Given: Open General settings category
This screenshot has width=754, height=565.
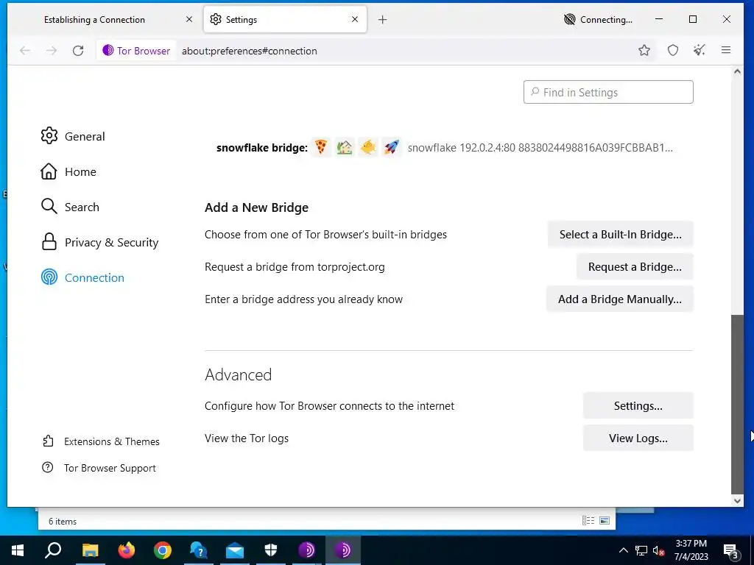Looking at the screenshot, I should click(x=73, y=136).
